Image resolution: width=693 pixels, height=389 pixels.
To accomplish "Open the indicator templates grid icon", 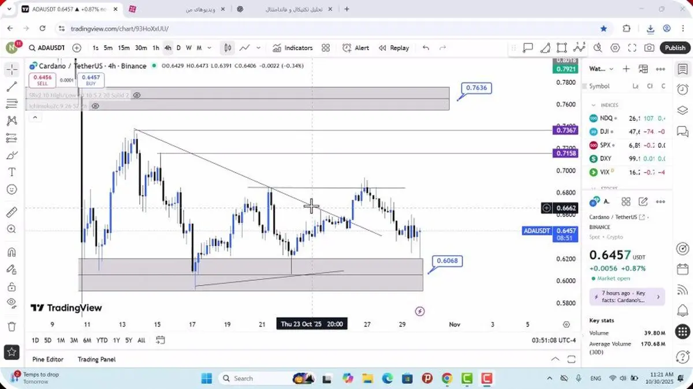I will 326,48.
